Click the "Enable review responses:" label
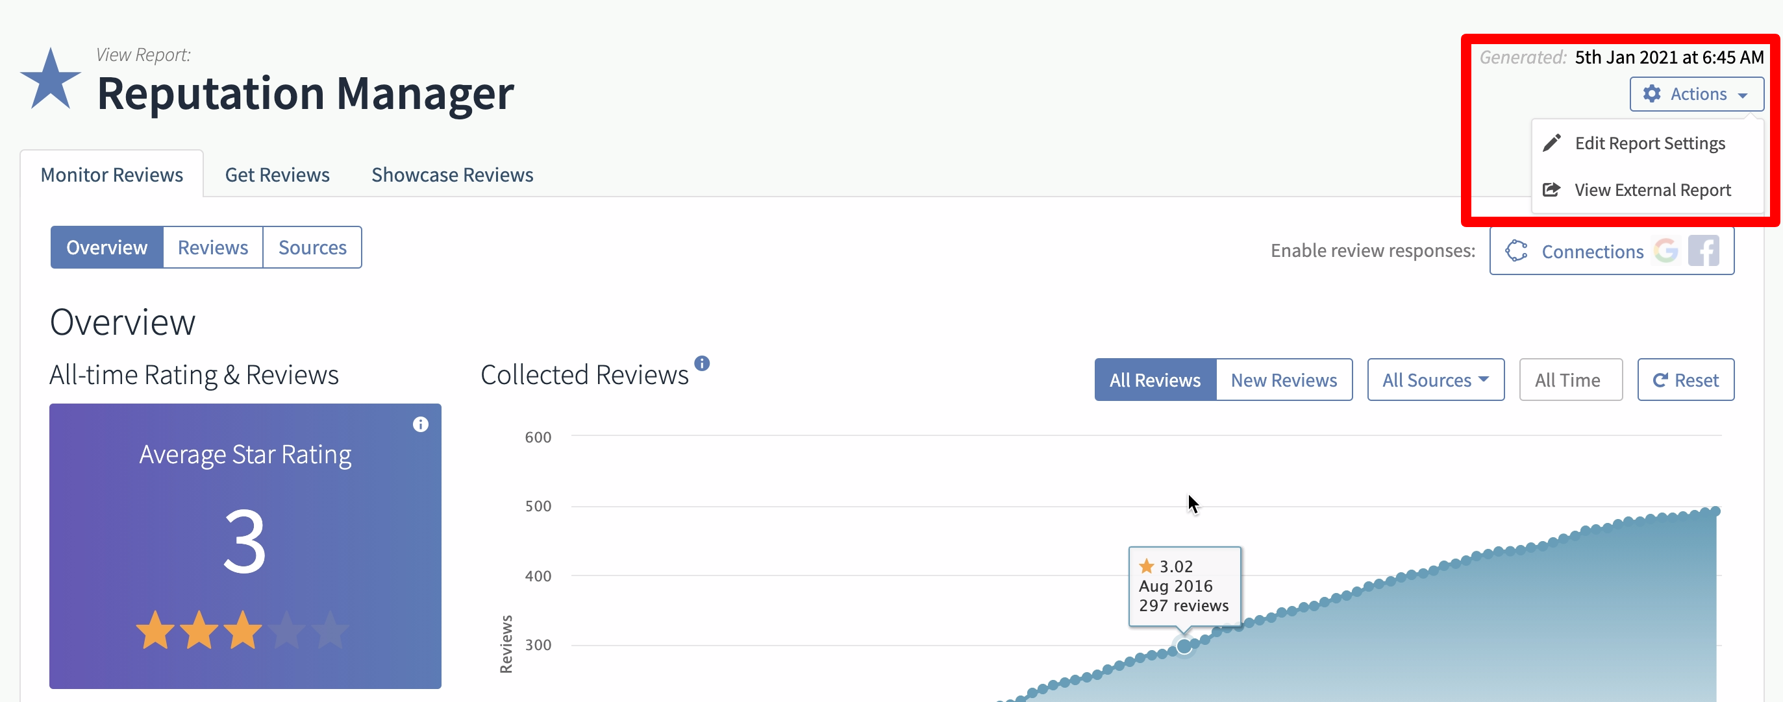 [1373, 250]
